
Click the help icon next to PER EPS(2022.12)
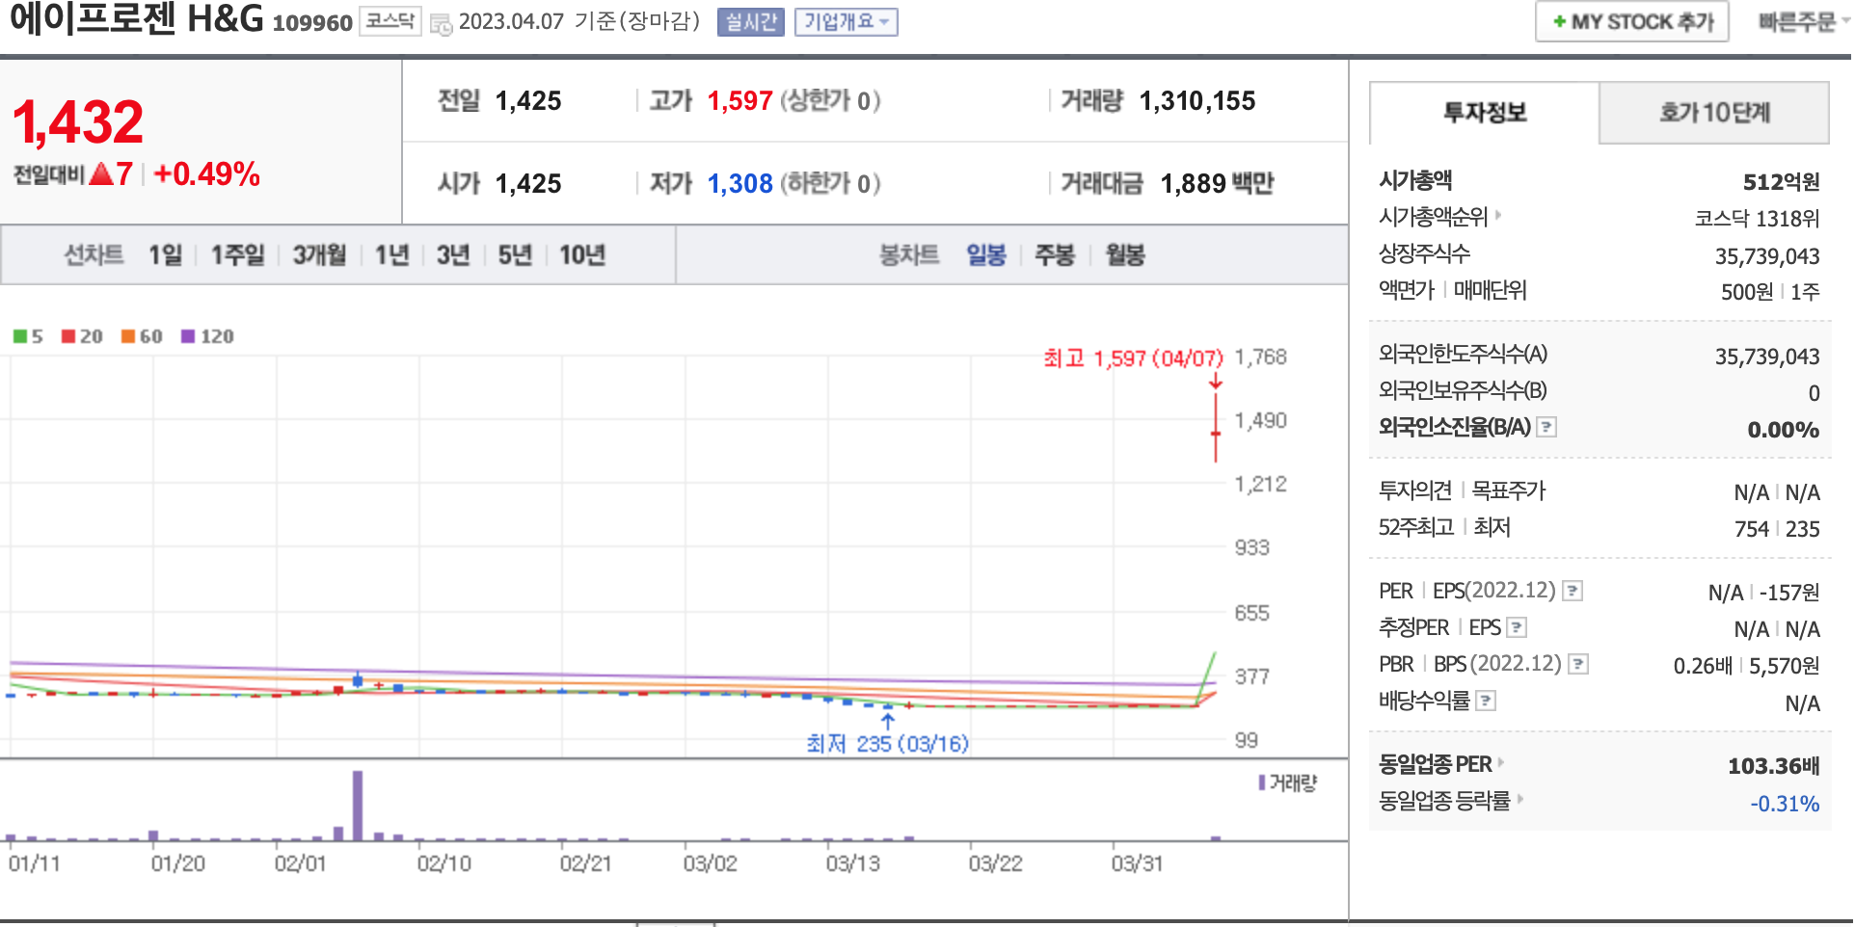1573,591
